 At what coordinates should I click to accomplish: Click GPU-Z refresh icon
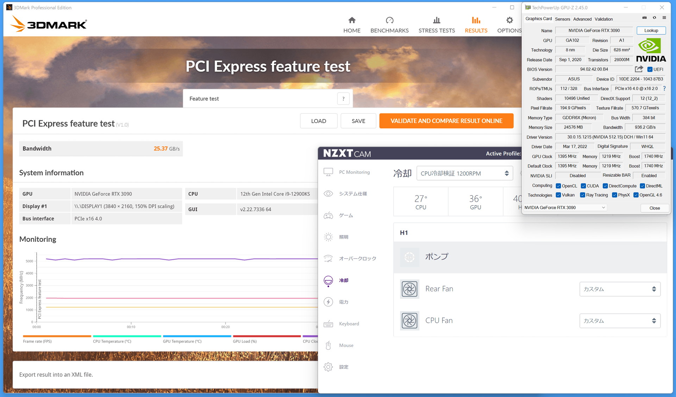tap(654, 18)
